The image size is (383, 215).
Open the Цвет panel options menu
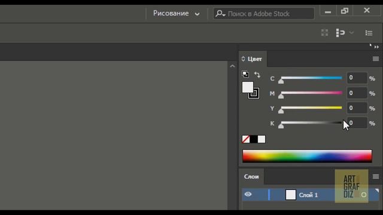(376, 59)
